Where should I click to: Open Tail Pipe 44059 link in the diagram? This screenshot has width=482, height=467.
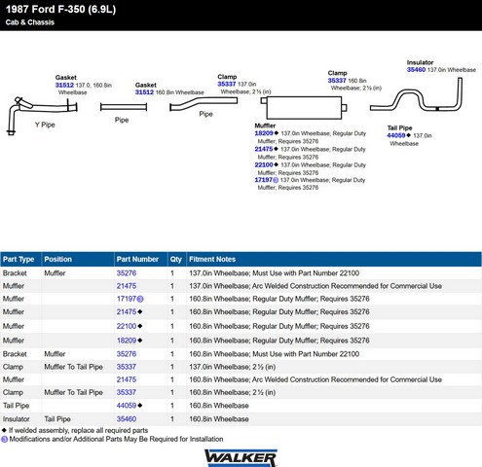396,135
